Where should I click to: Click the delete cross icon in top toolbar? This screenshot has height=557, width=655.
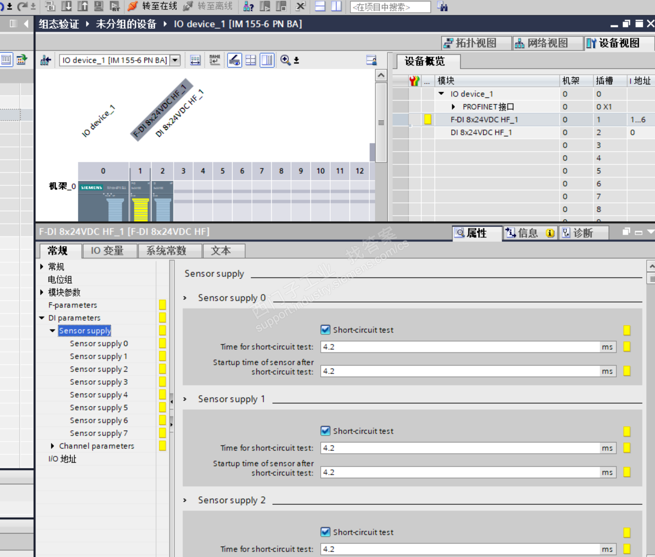(301, 6)
